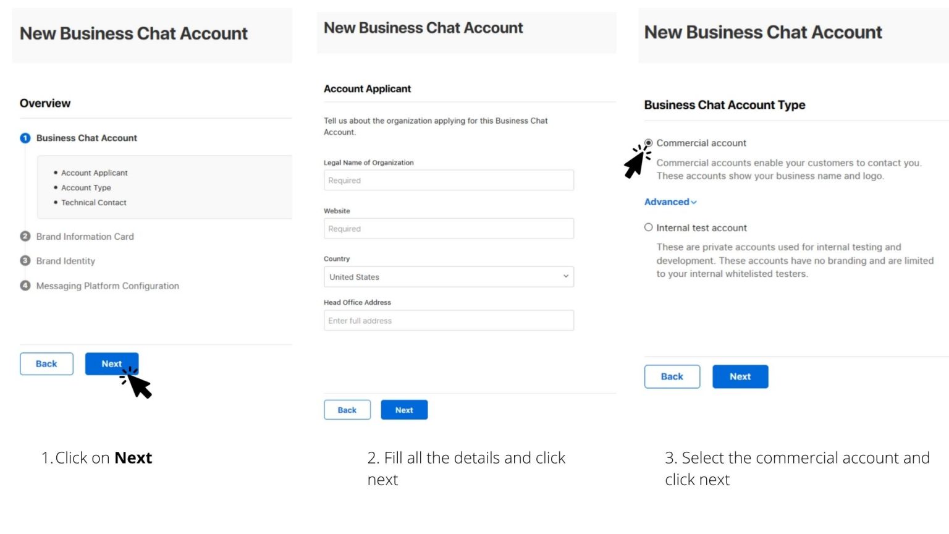Click Next on the Account Applicant form
This screenshot has height=534, width=949.
click(x=403, y=409)
